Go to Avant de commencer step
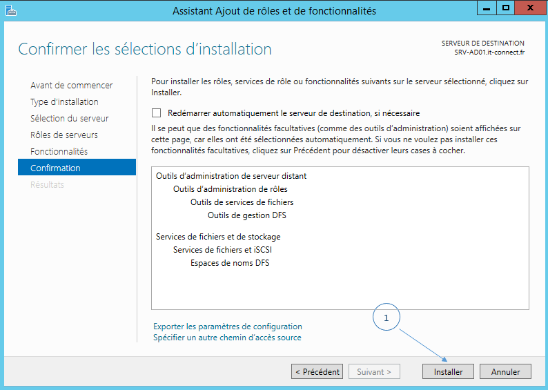 coord(71,86)
